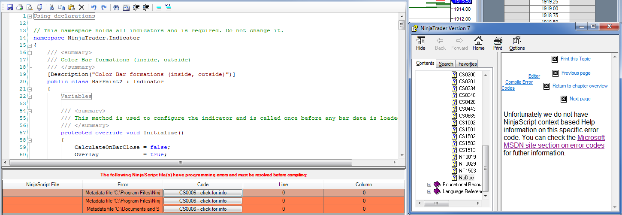Image resolution: width=622 pixels, height=215 pixels.
Task: Click third CS0006 info button (Documents row)
Action: (x=203, y=209)
